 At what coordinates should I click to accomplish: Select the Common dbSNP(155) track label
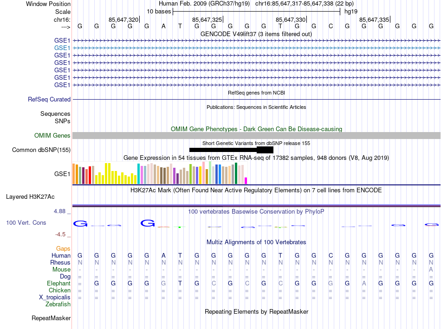(x=41, y=150)
